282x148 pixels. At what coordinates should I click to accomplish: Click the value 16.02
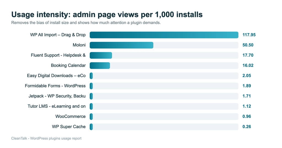coord(248,65)
